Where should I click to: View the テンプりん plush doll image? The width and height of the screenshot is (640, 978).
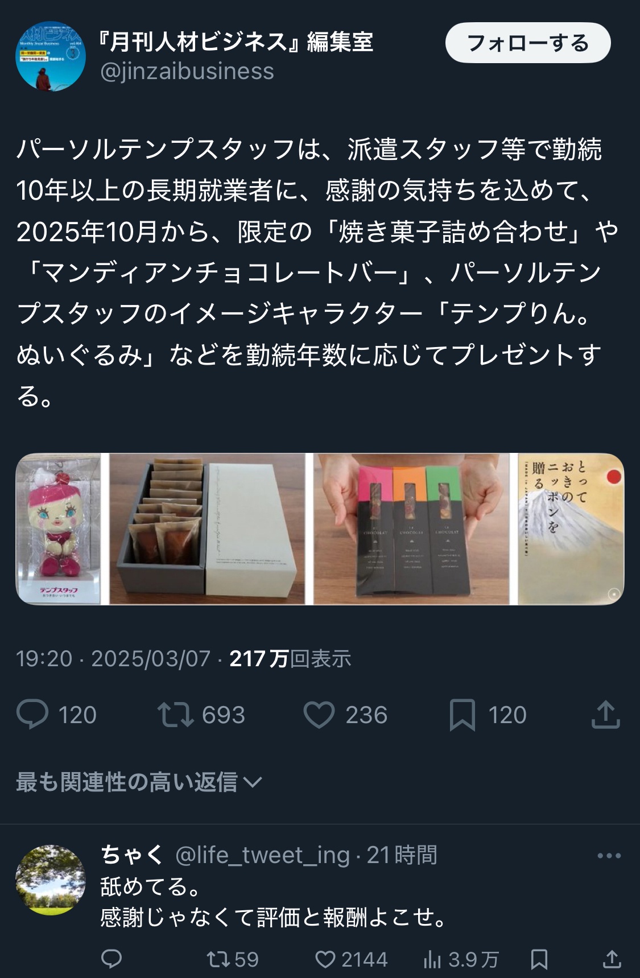pos(58,529)
